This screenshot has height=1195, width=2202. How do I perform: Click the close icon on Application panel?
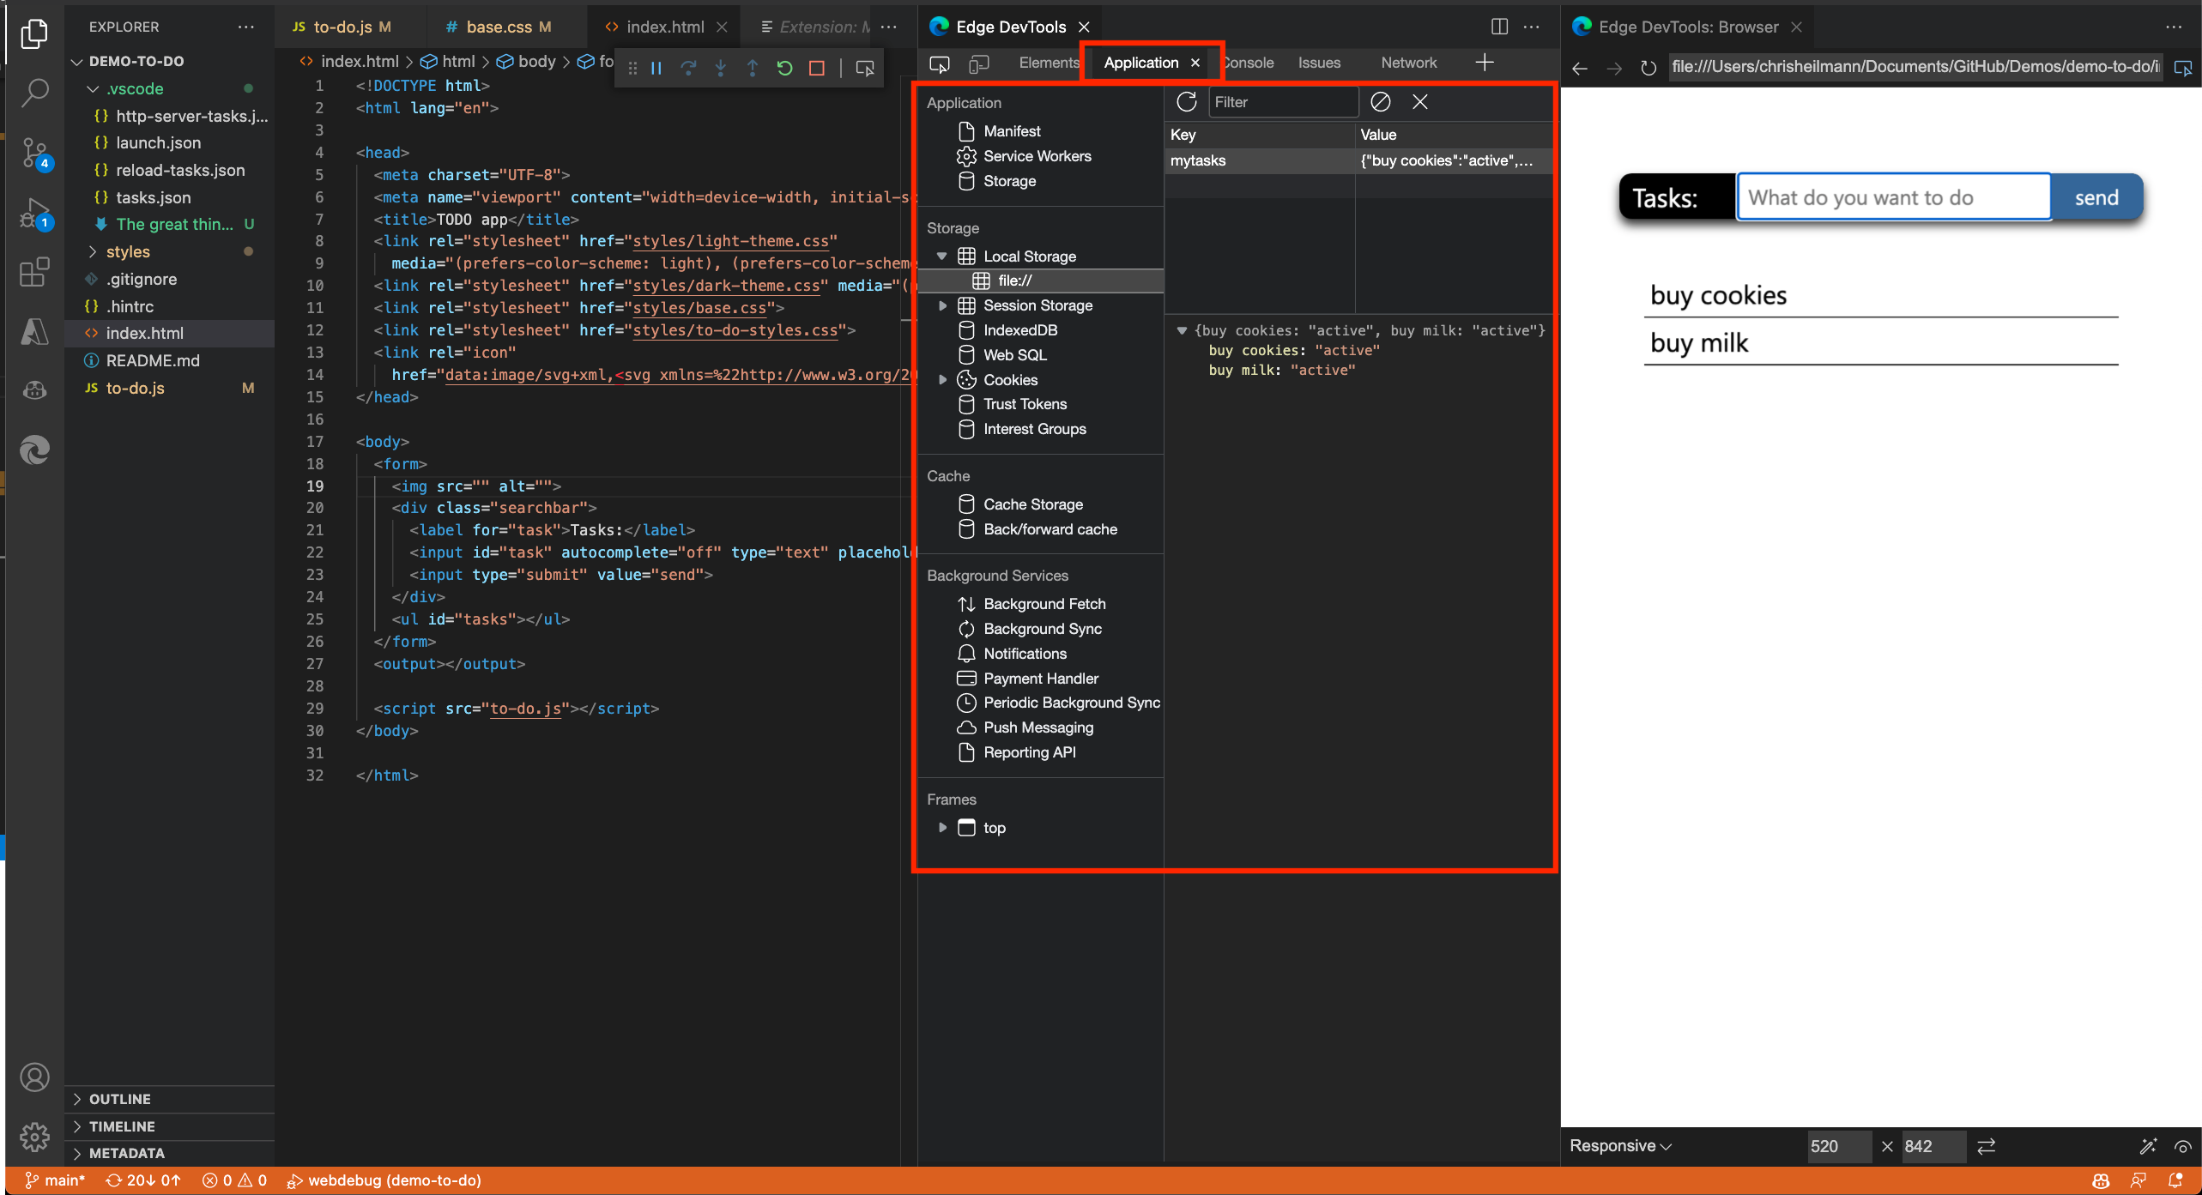click(1198, 62)
